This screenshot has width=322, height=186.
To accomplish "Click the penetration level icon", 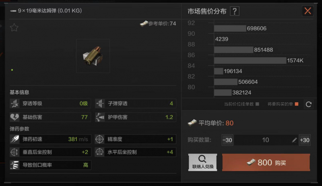I will pos(14,103).
